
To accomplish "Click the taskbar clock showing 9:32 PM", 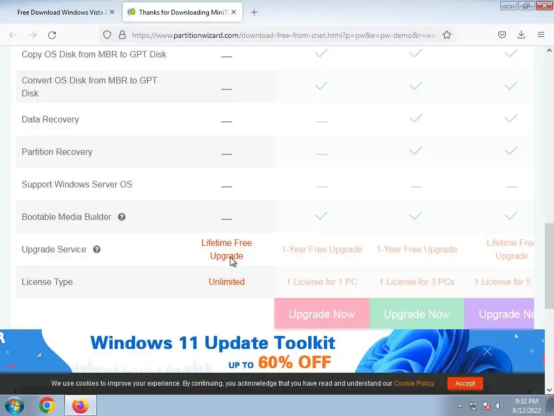I will tap(526, 401).
